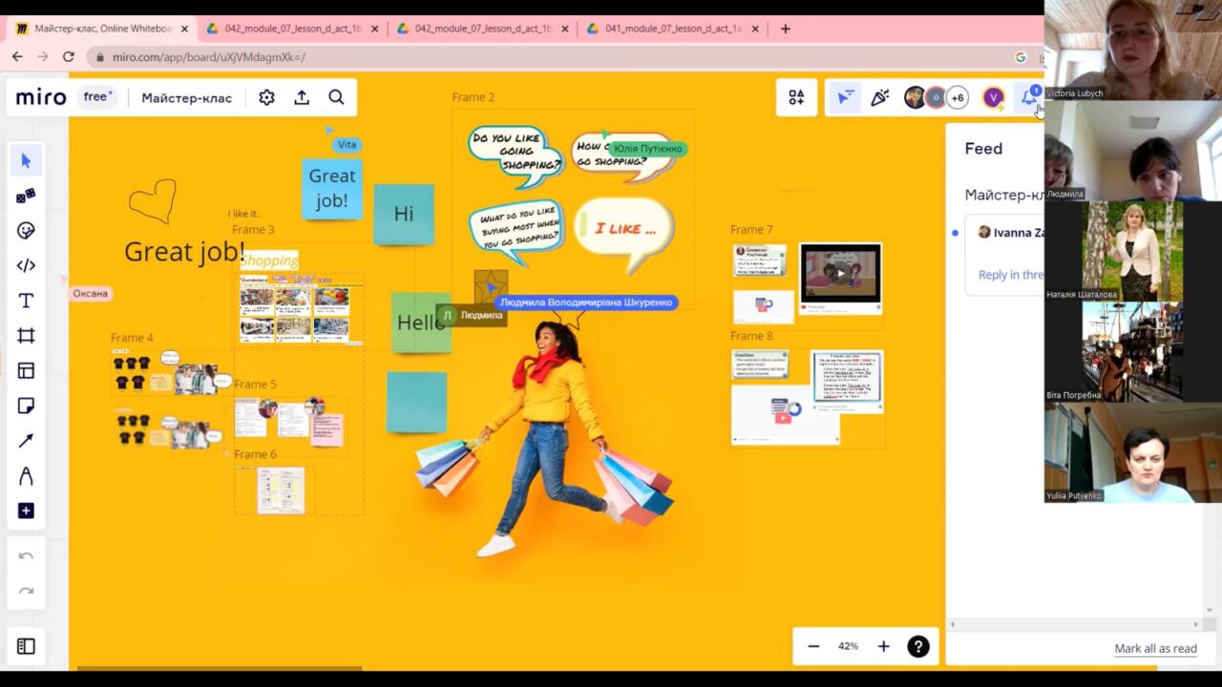Click the Frame 8 label

click(751, 336)
